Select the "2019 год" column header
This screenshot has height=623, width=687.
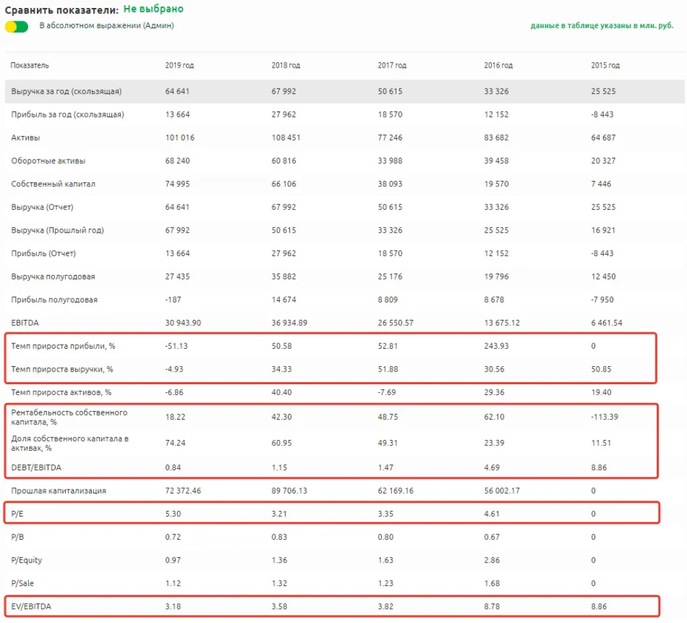179,65
